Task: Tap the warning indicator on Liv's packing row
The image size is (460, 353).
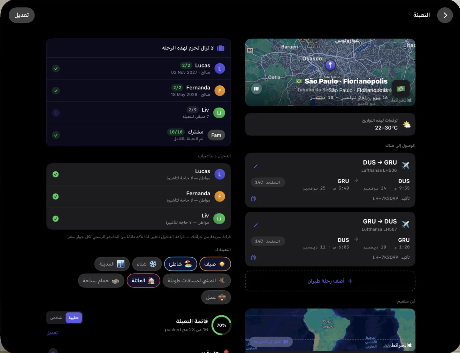Action: (x=56, y=113)
